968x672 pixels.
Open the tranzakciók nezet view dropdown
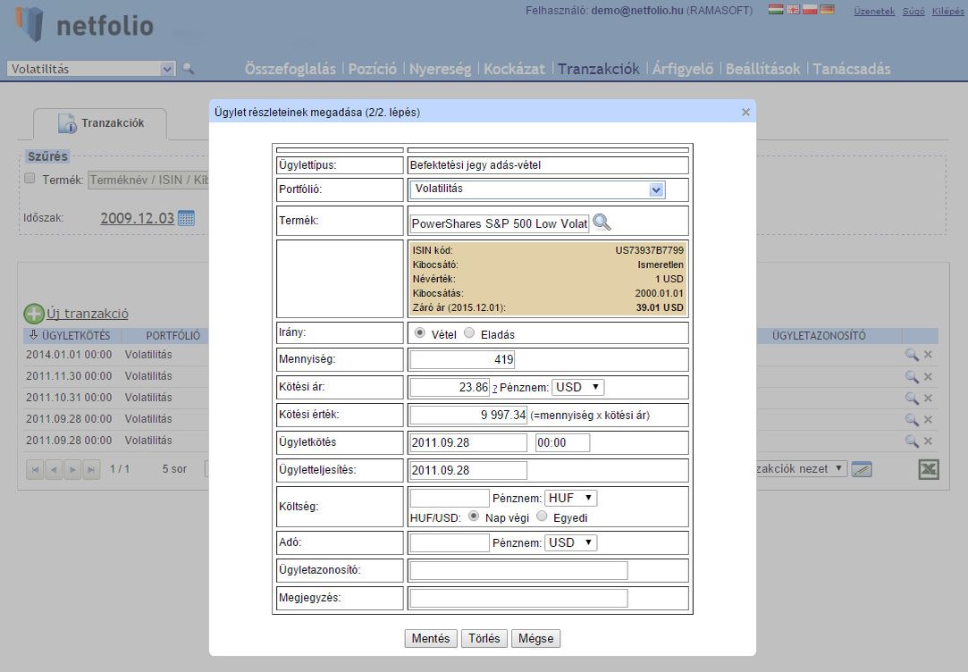[x=801, y=469]
